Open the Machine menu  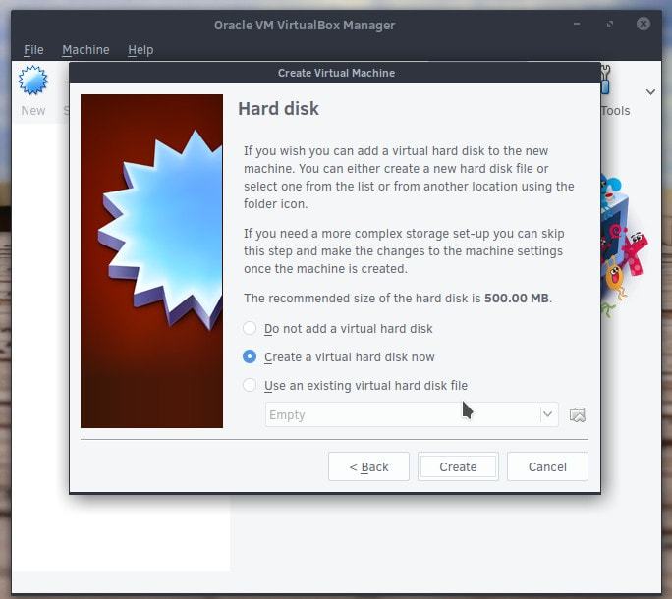pos(85,50)
